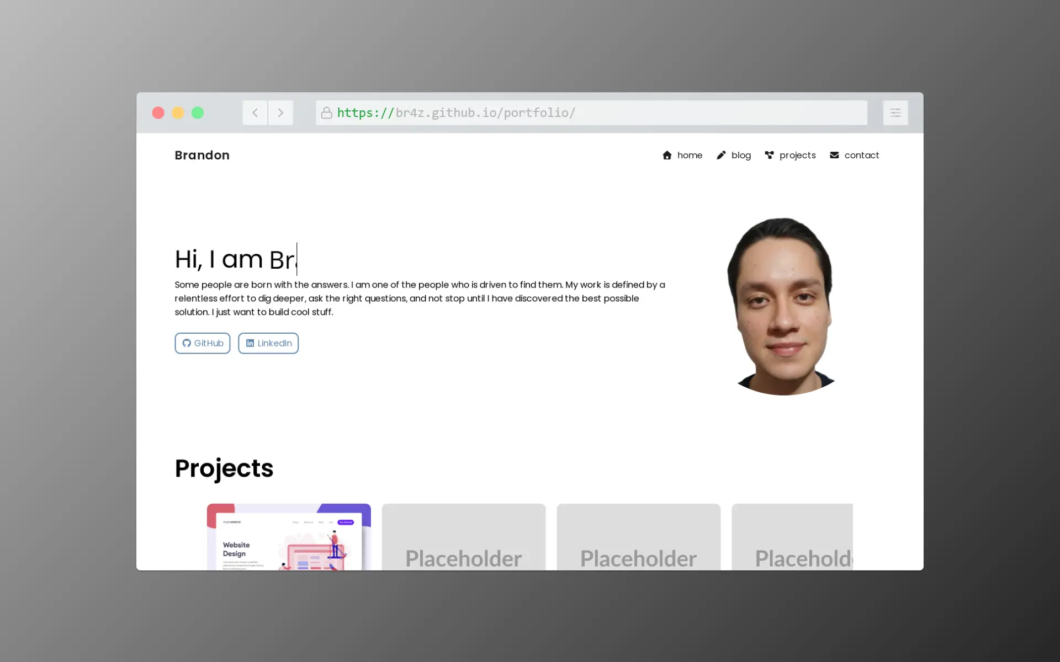Viewport: 1060px width, 662px height.
Task: Click the contact envelope icon
Action: click(x=834, y=156)
